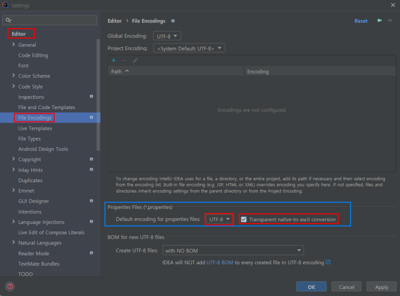Screen dimensions: 400x296
Task: Click the search magnifier icon
Action: coord(9,20)
